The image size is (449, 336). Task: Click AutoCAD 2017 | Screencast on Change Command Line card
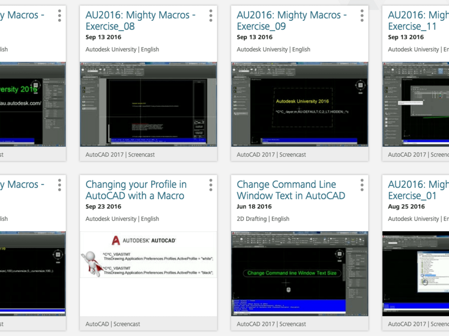click(x=271, y=324)
